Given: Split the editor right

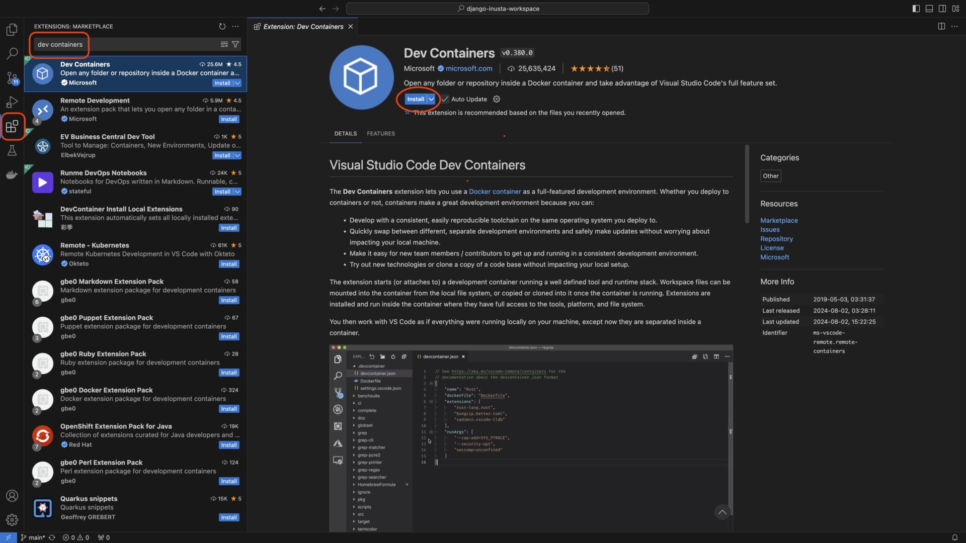Looking at the screenshot, I should 941,26.
